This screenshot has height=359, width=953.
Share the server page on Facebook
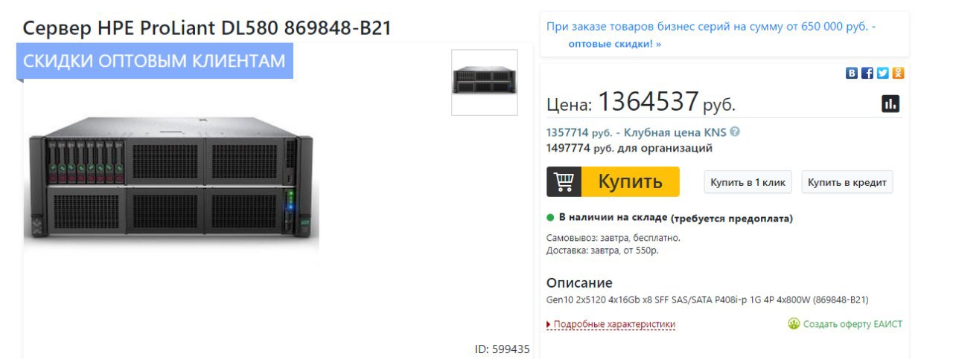coord(867,73)
